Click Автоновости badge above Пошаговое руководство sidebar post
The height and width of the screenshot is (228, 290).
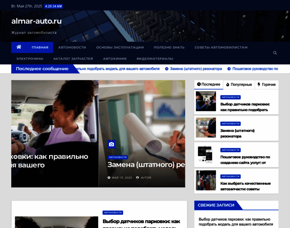(230, 150)
